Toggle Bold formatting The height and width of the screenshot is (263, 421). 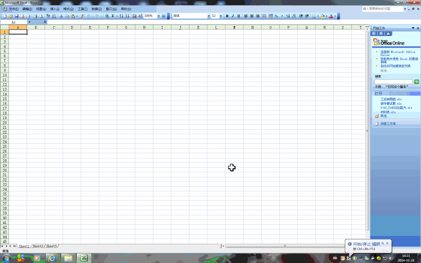pos(227,16)
